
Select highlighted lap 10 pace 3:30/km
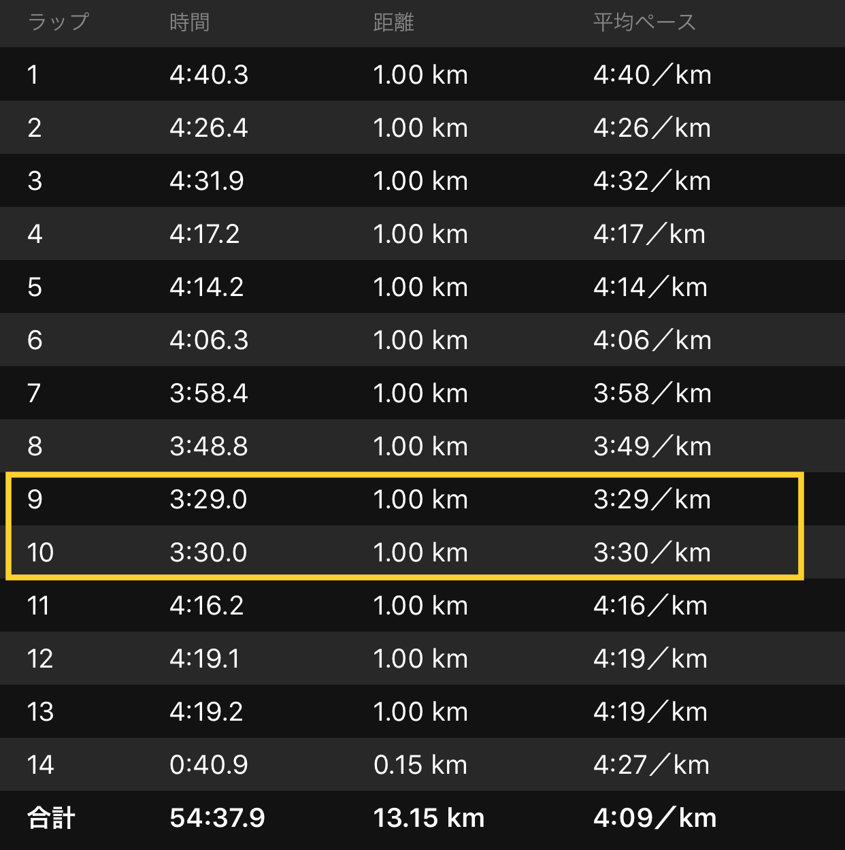(x=652, y=553)
